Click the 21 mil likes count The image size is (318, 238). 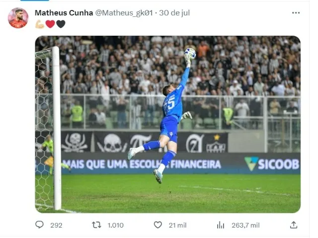coord(177,225)
